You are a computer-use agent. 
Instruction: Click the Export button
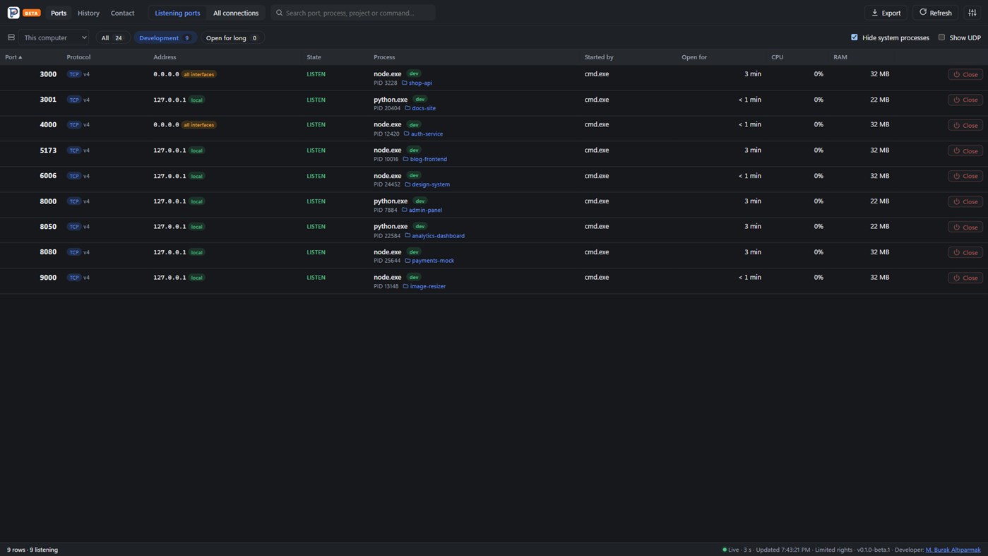coord(886,13)
